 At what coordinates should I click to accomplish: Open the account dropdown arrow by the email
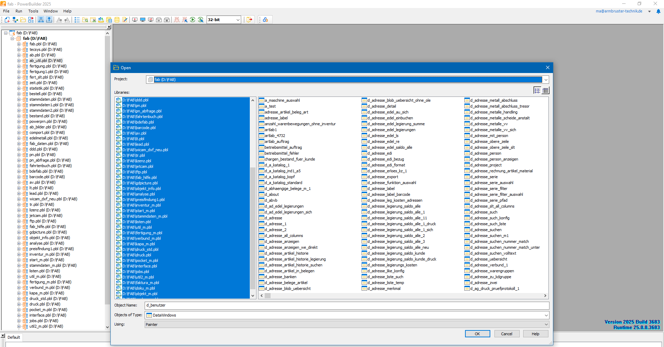pyautogui.click(x=649, y=11)
